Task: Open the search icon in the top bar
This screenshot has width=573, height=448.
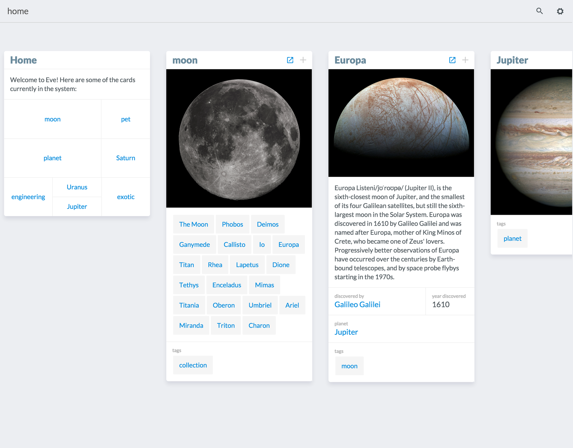Action: (x=539, y=11)
